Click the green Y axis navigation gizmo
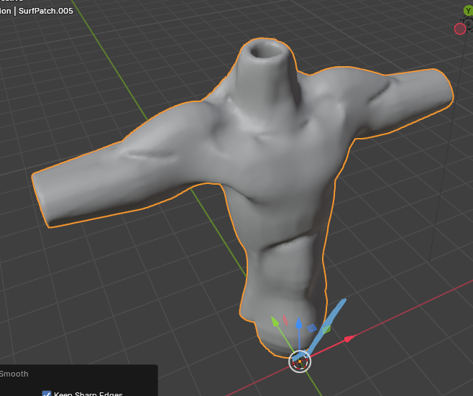 point(468,11)
